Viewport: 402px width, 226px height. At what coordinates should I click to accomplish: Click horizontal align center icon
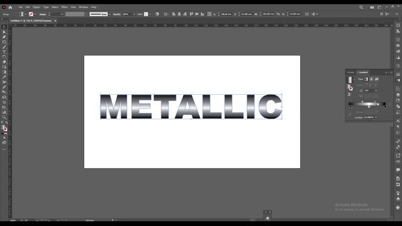[x=179, y=14]
